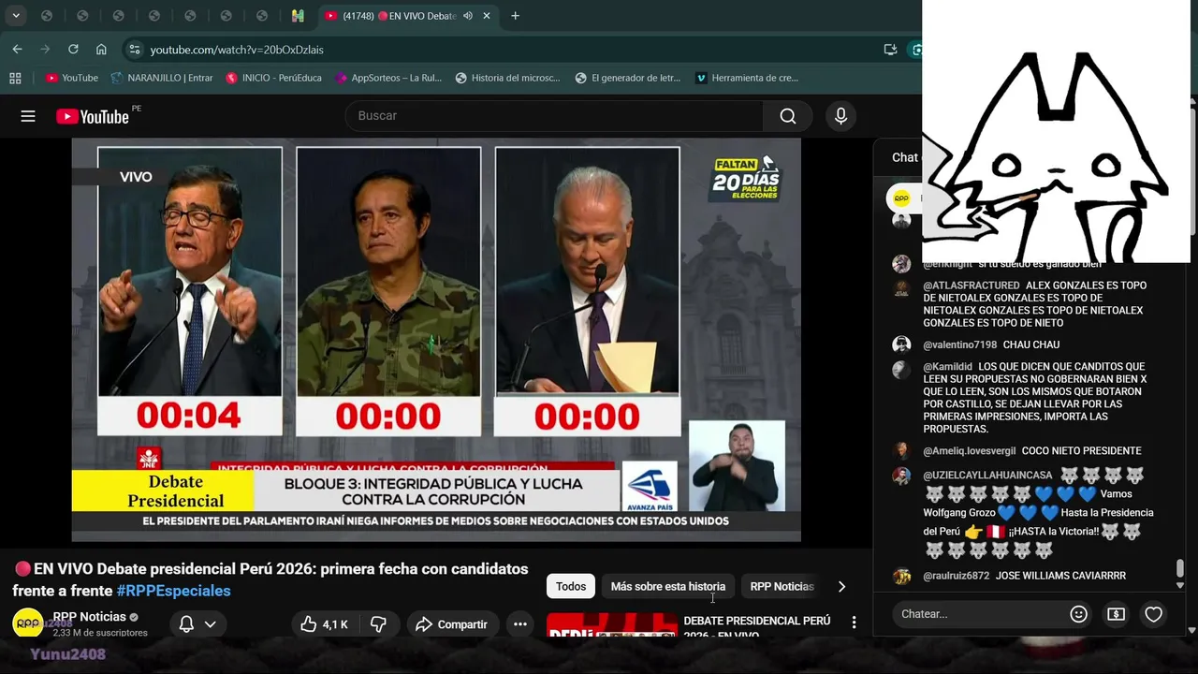1198x674 pixels.
Task: Reload the current page
Action: pyautogui.click(x=73, y=50)
